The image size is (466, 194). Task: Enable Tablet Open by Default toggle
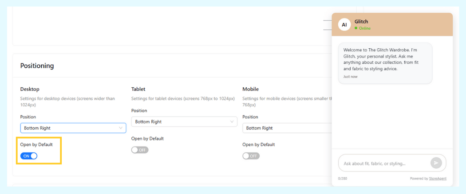(x=140, y=150)
